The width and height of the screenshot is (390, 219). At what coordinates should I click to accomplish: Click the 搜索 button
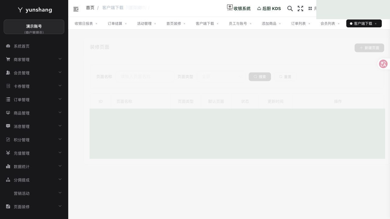click(x=260, y=77)
